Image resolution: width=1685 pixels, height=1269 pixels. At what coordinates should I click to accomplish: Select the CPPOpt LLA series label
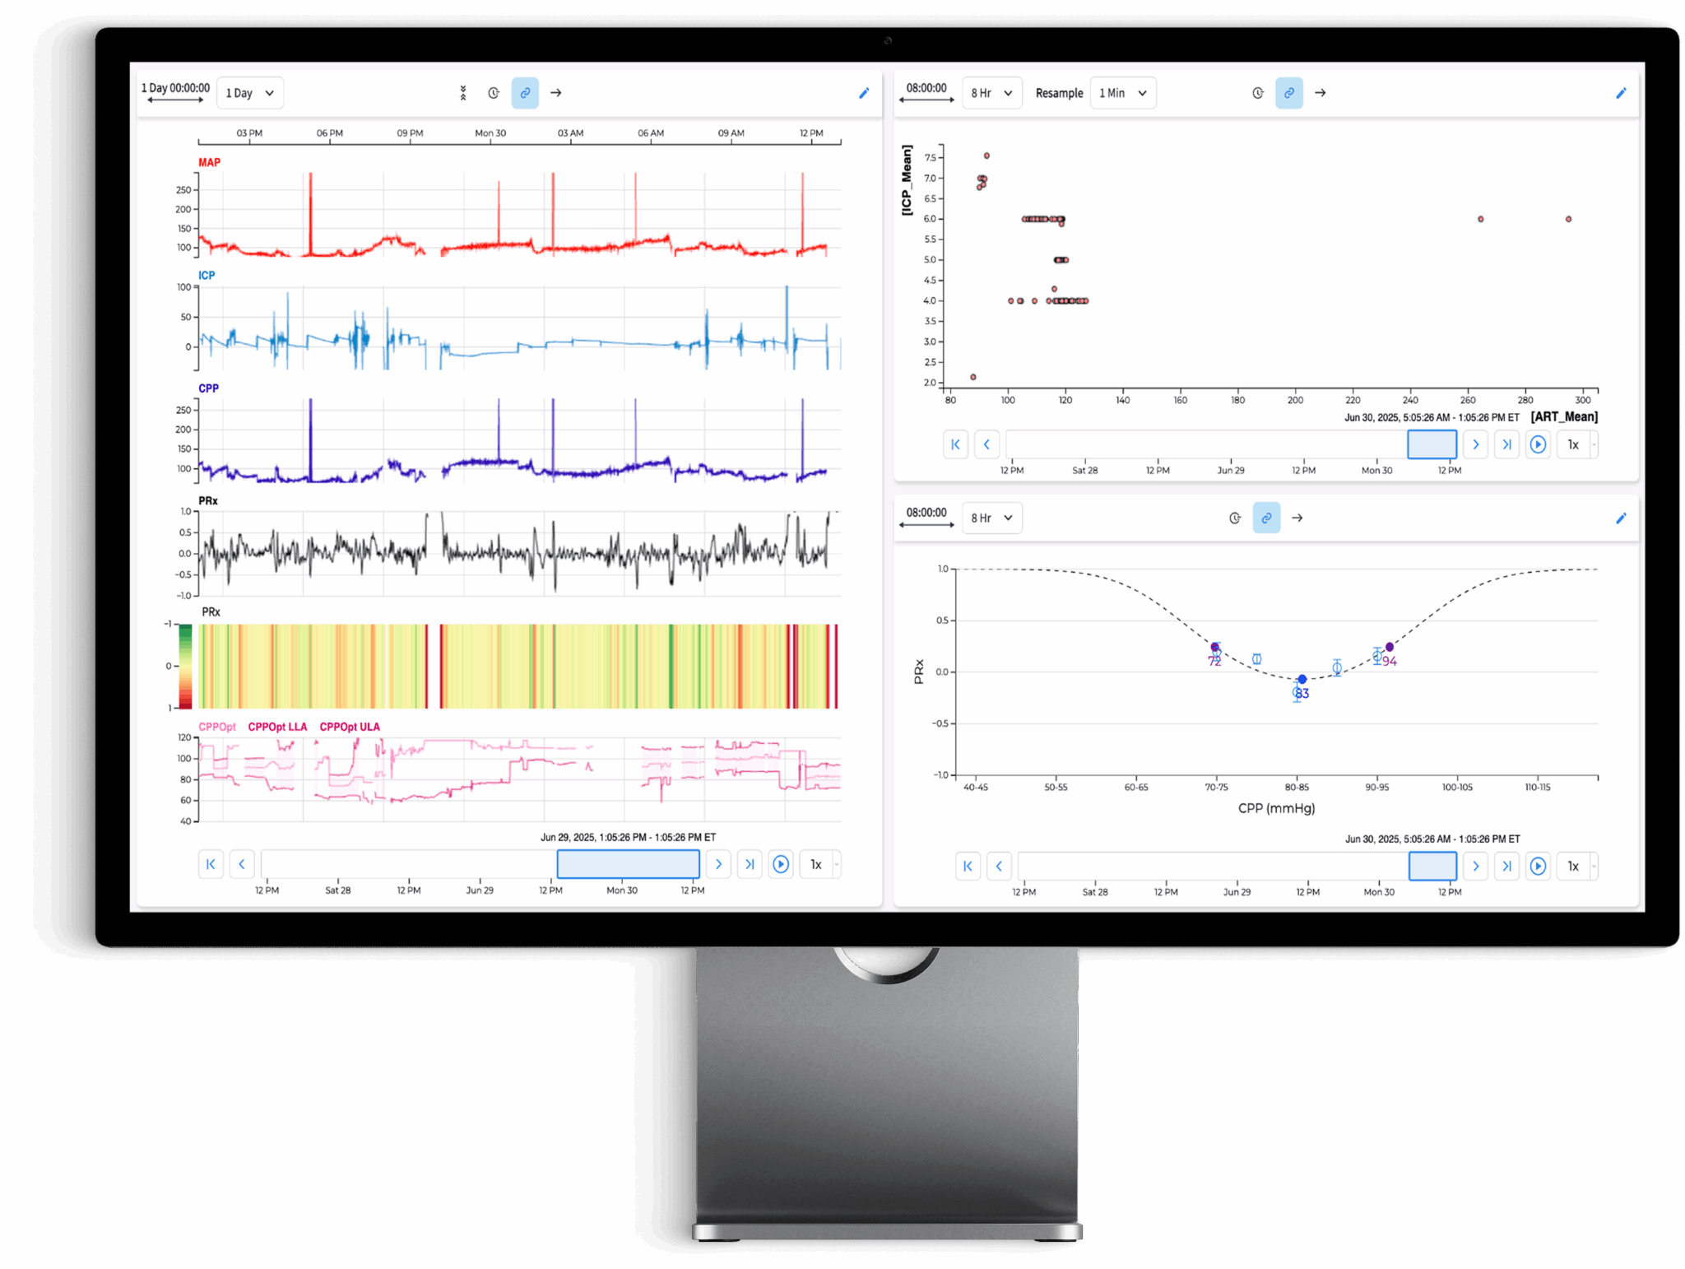[x=277, y=727]
